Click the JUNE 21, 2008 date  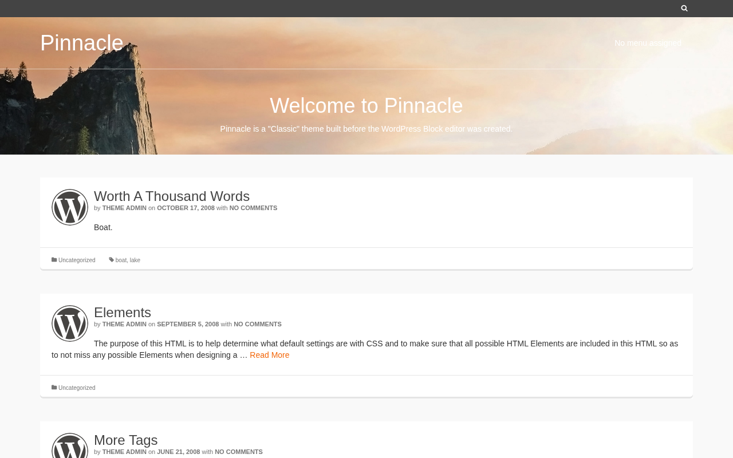[x=179, y=452]
